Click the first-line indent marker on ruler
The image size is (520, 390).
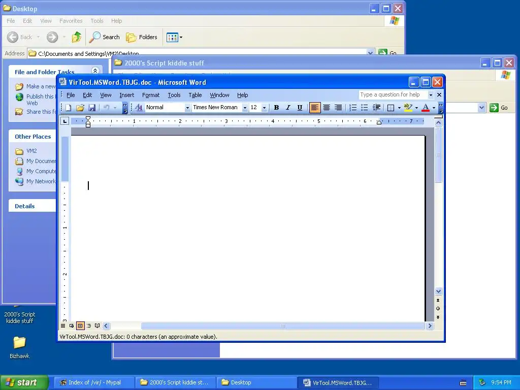tap(88, 119)
